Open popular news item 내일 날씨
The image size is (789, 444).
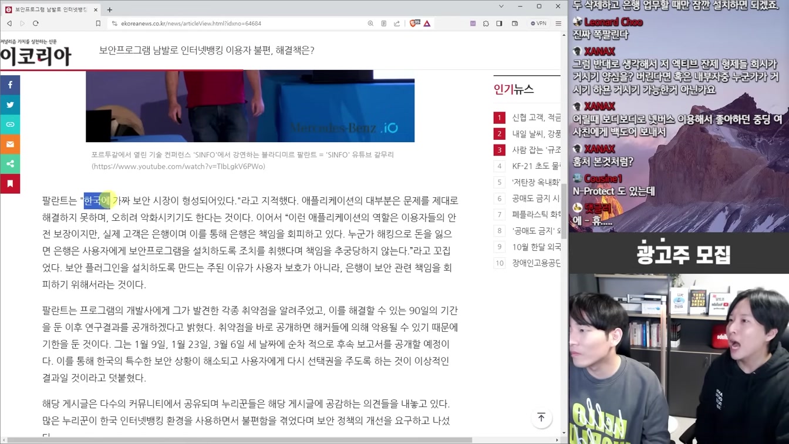(x=537, y=134)
